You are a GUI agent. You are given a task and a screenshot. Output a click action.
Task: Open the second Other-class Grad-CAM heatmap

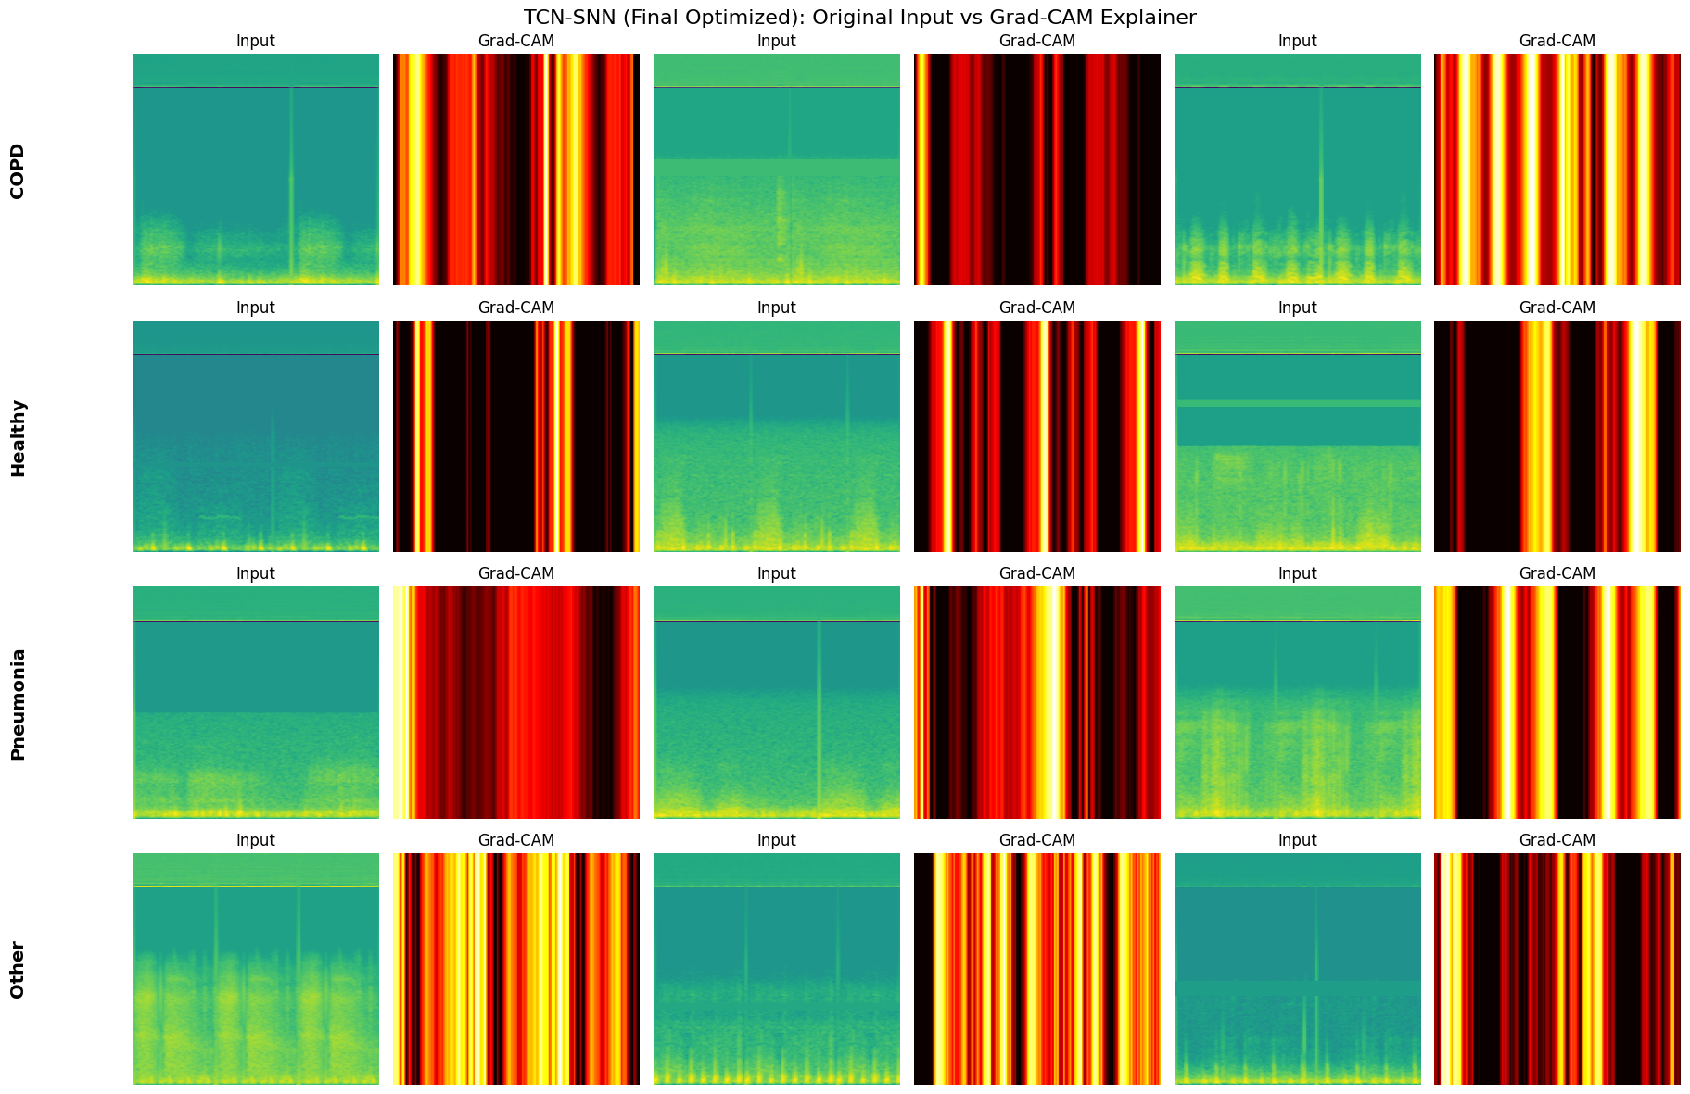pos(1037,969)
